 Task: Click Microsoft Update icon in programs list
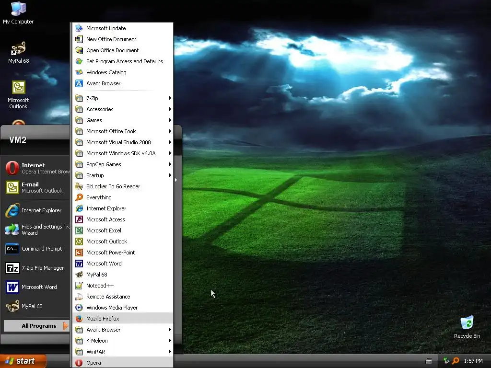click(x=79, y=28)
